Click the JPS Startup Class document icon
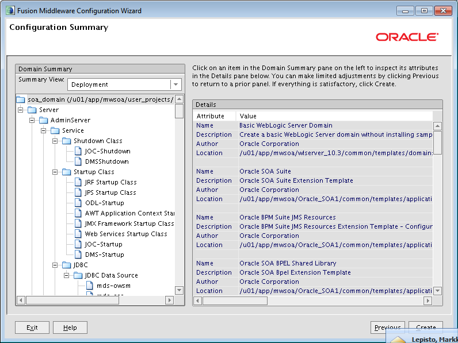Image resolution: width=458 pixels, height=343 pixels. tap(78, 192)
